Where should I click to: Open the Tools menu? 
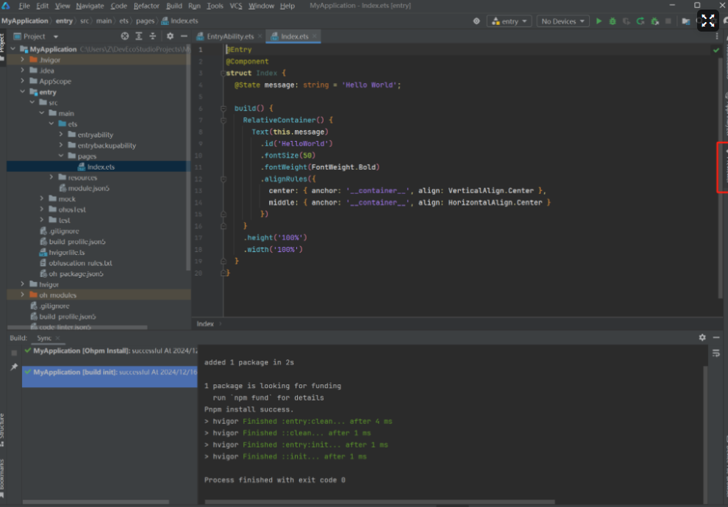click(215, 6)
